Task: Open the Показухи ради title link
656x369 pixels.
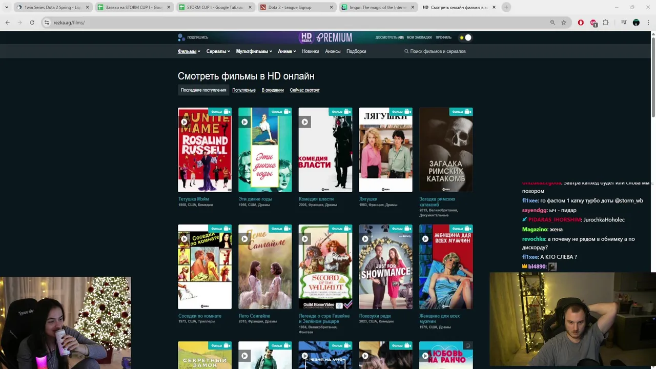Action: (375, 316)
